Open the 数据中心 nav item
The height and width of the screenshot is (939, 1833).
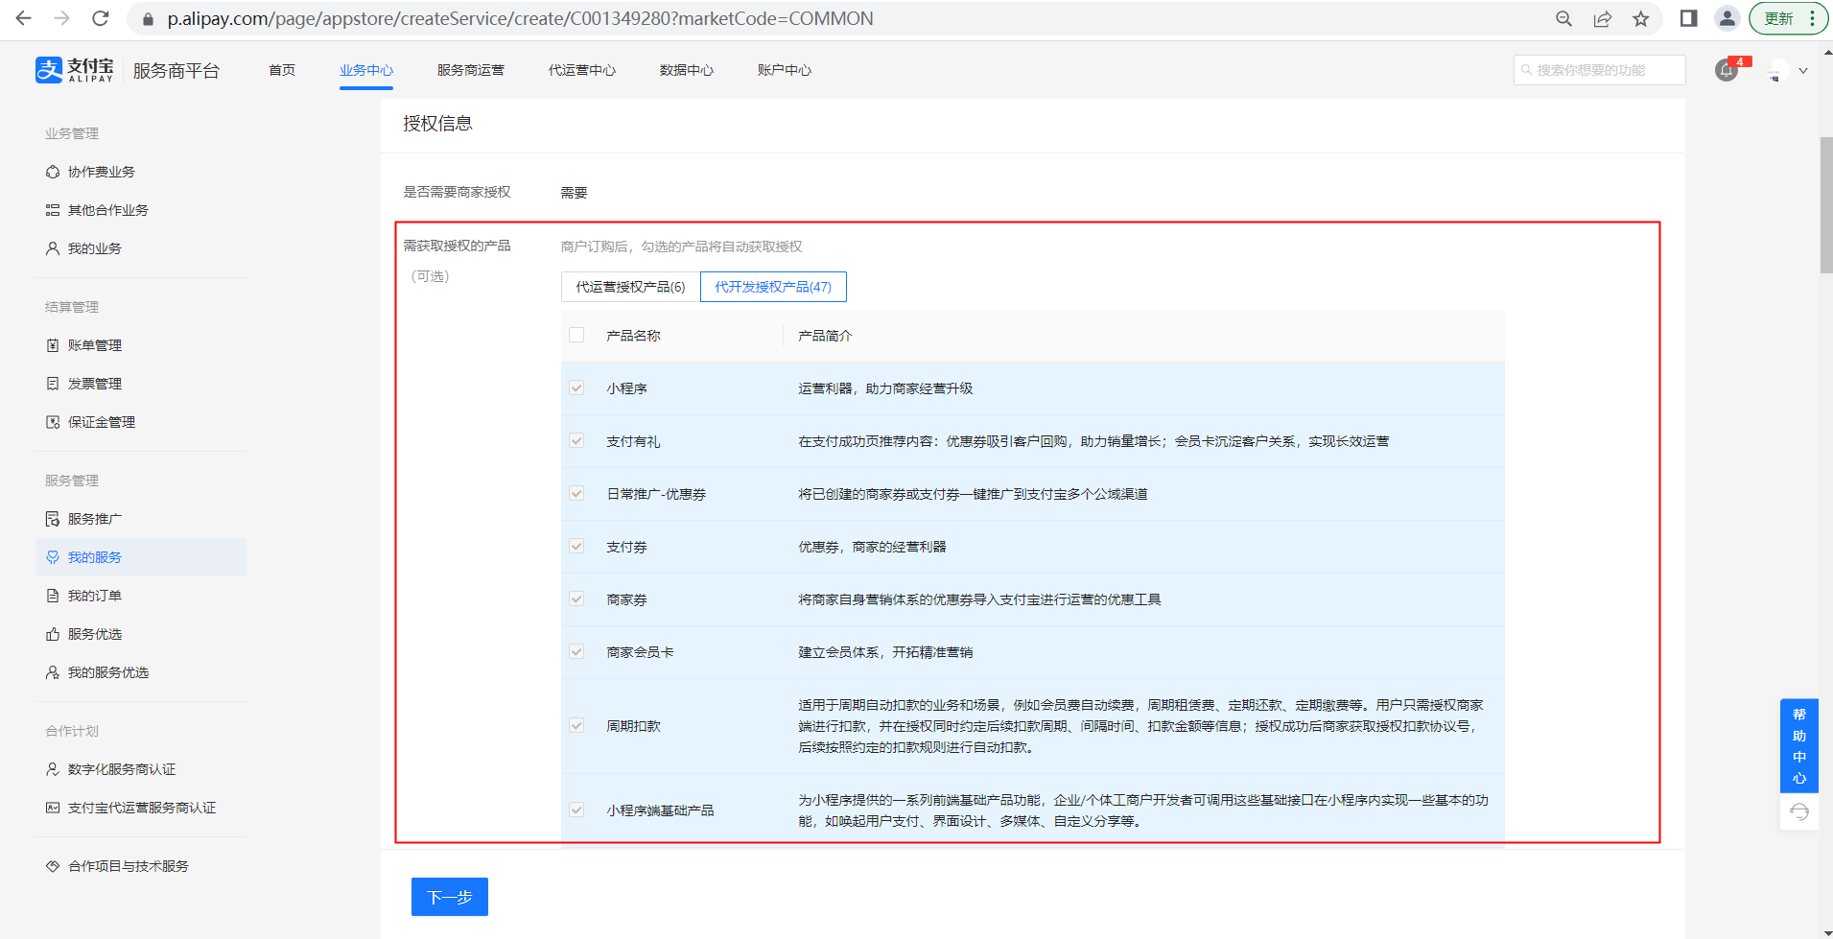pos(687,70)
